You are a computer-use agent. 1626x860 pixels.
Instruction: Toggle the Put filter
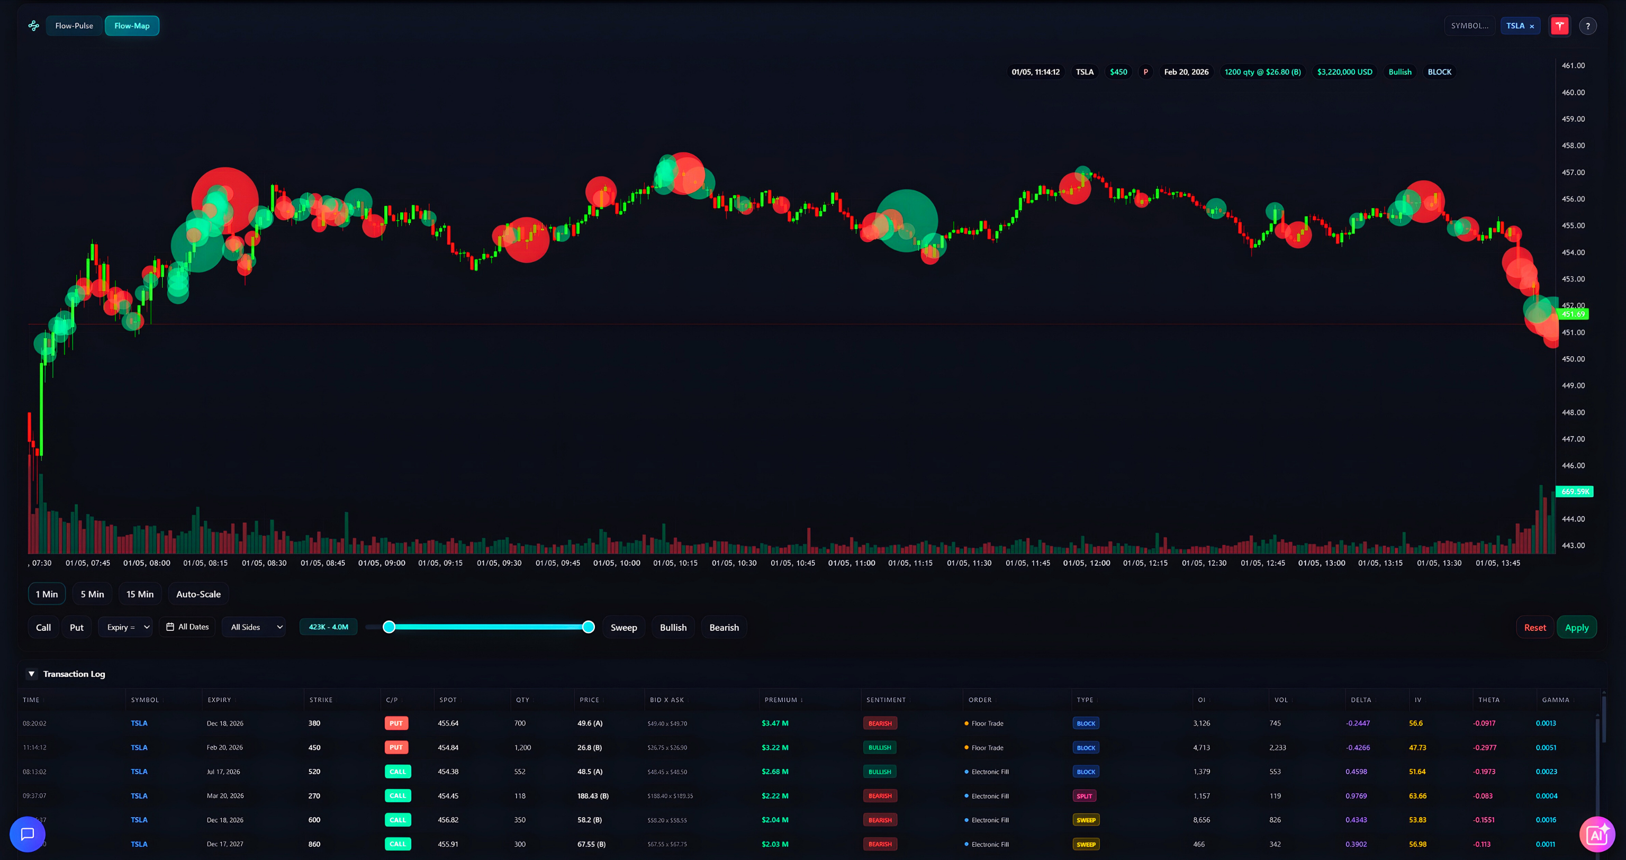(x=76, y=627)
